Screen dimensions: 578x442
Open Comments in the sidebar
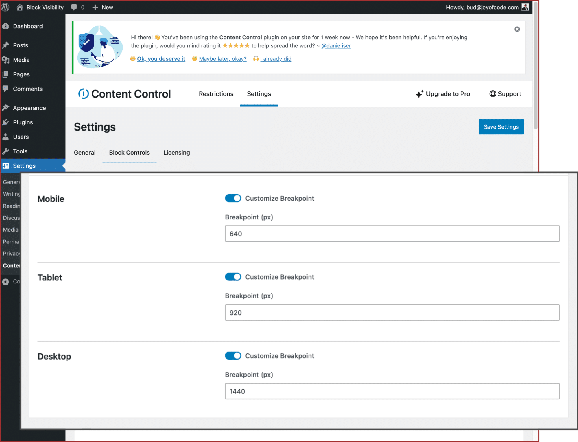click(33, 89)
